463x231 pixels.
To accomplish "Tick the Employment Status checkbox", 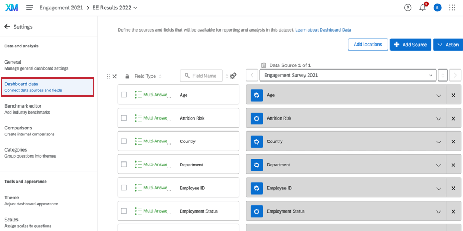I will coord(124,211).
